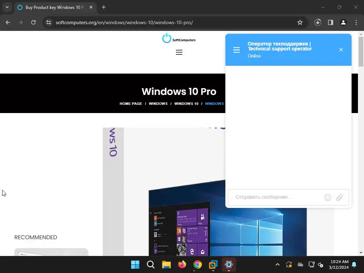364x273 pixels.
Task: Open the emoji picker in chat
Action: click(327, 197)
